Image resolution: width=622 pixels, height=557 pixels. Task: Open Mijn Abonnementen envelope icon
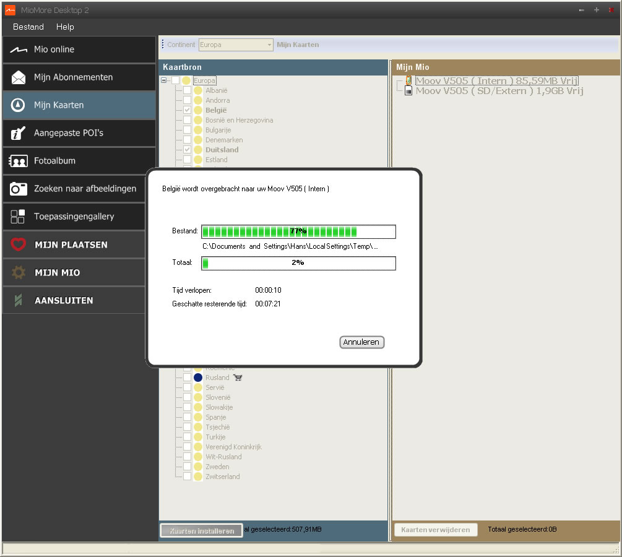tap(19, 78)
